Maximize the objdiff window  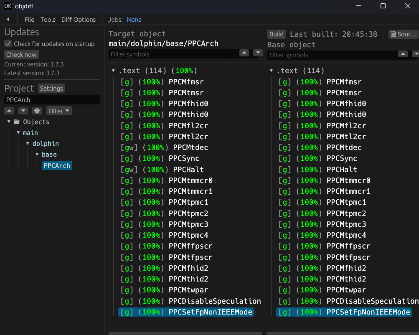[x=383, y=6]
